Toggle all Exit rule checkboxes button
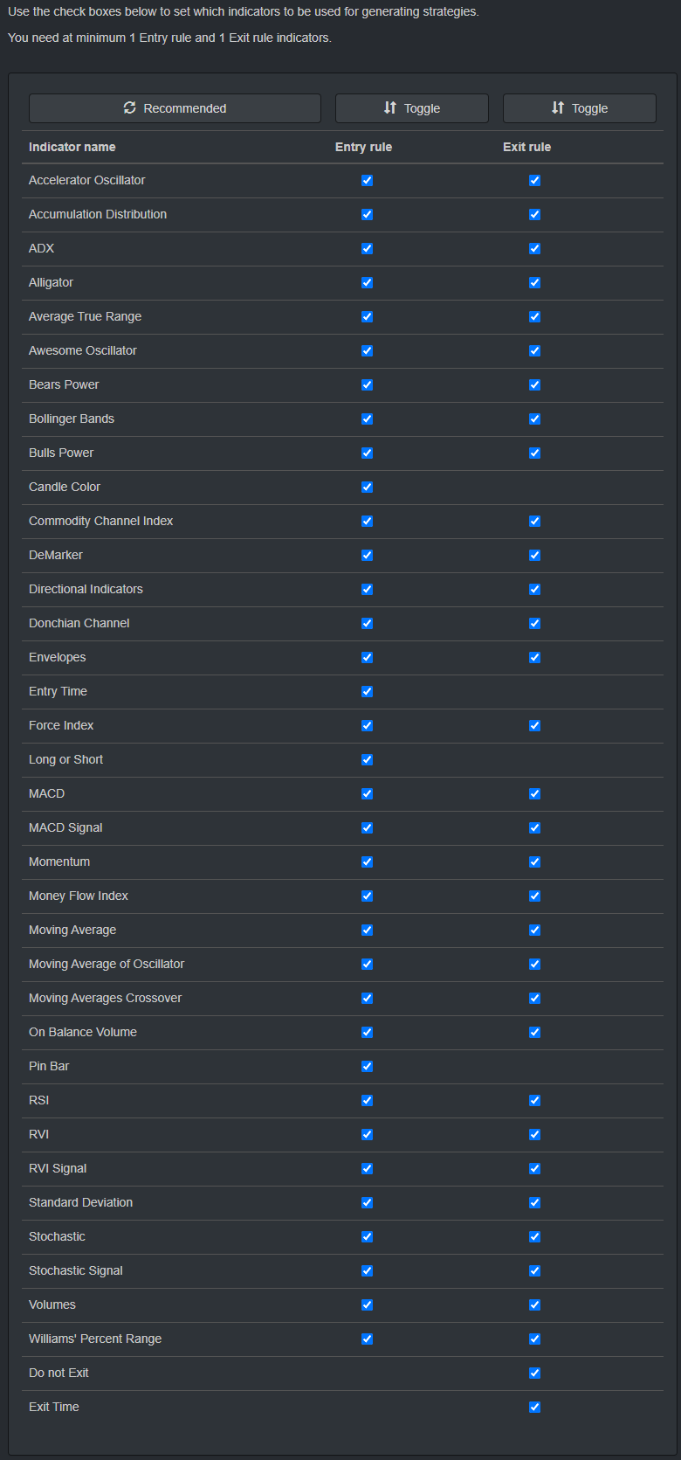The width and height of the screenshot is (681, 1460). [580, 108]
